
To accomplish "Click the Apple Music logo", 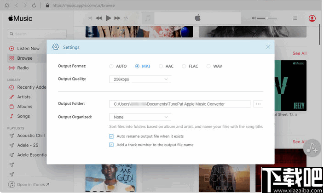I will [20, 18].
